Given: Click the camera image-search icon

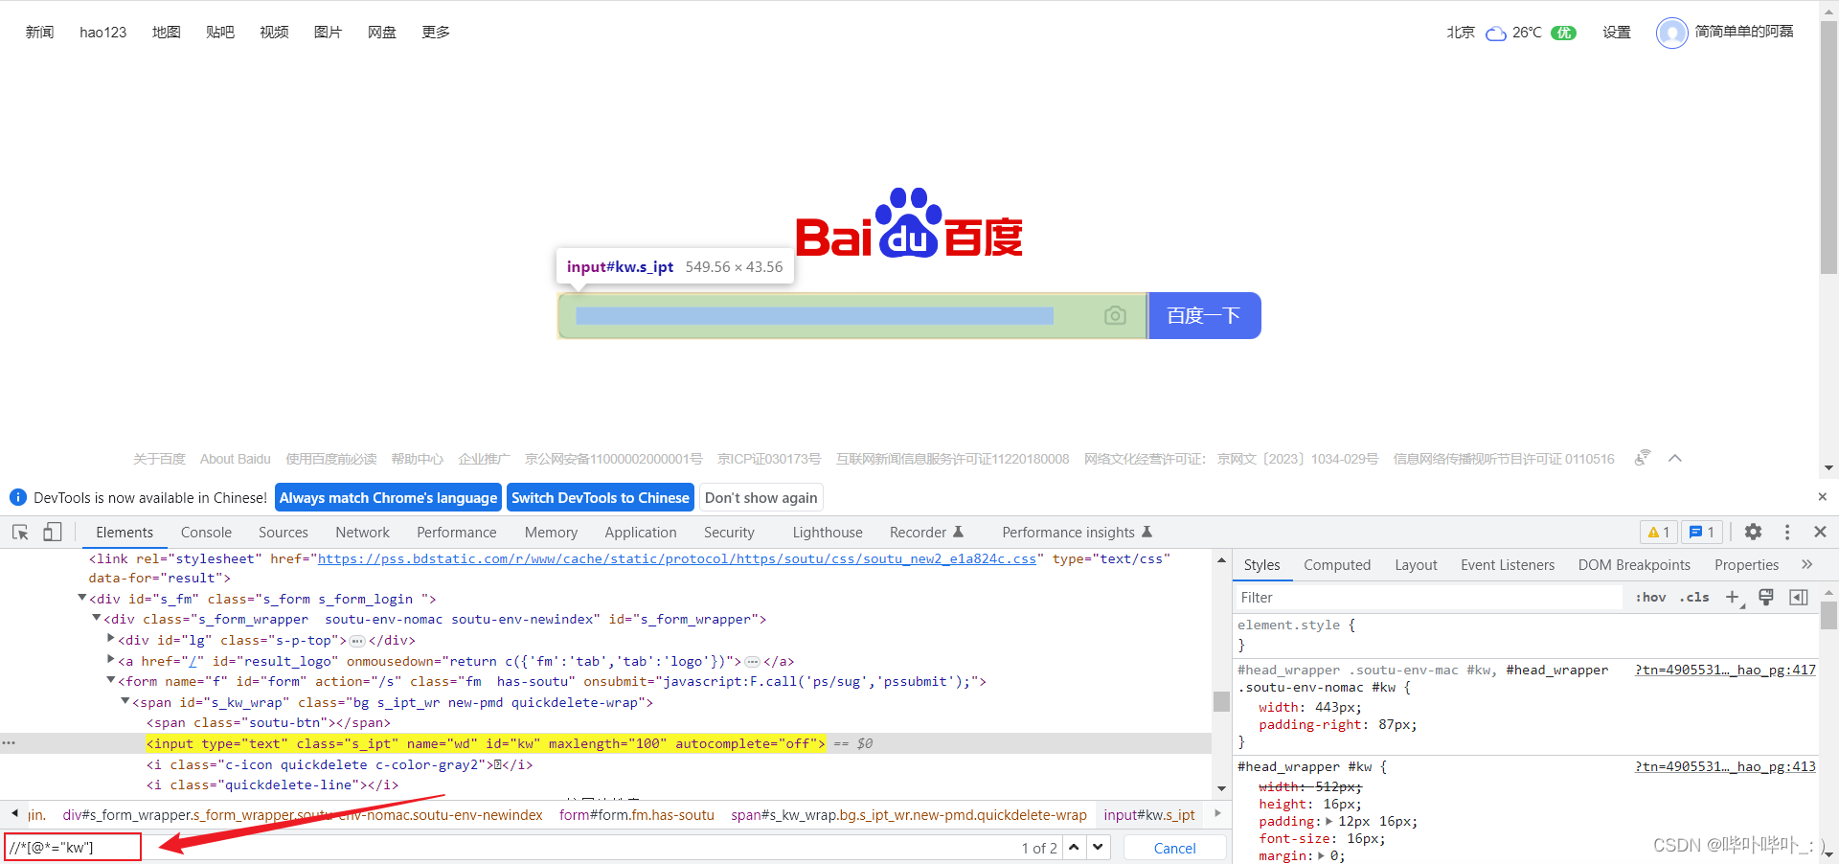Looking at the screenshot, I should [x=1115, y=315].
